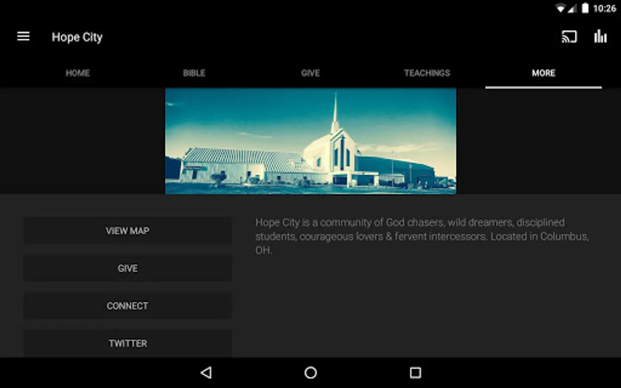Tap the Android home button
Viewport: 621px width, 388px height.
[x=310, y=372]
